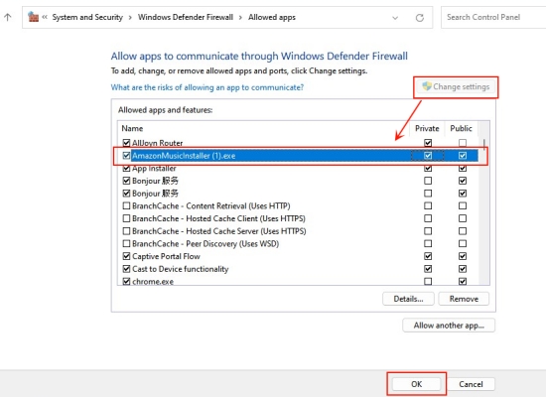
Task: Enable BranchCache Hosted Cache Server checkbox
Action: (x=126, y=231)
